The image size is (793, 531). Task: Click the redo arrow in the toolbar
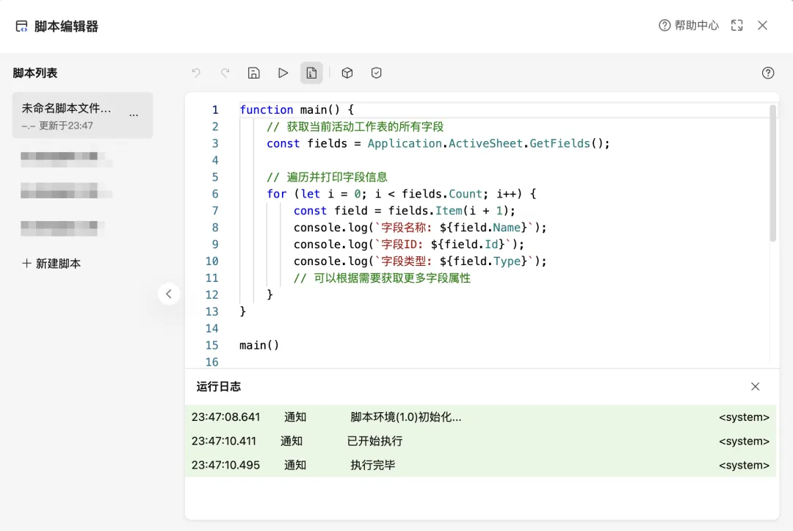[225, 73]
